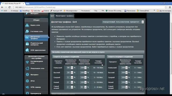Image resolution: width=172 pixels, height=96 pixels.
Task: Select the Traffic Manager (Диспетчер трафика) icon
Action: (x=27, y=38)
